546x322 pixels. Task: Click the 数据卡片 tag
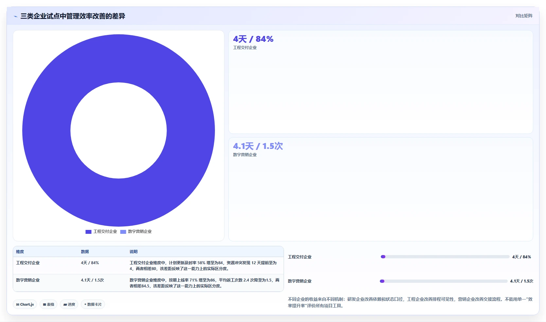(x=93, y=304)
